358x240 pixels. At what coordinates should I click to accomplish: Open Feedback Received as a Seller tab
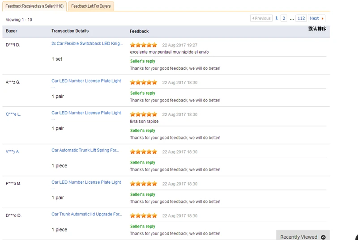click(x=34, y=6)
